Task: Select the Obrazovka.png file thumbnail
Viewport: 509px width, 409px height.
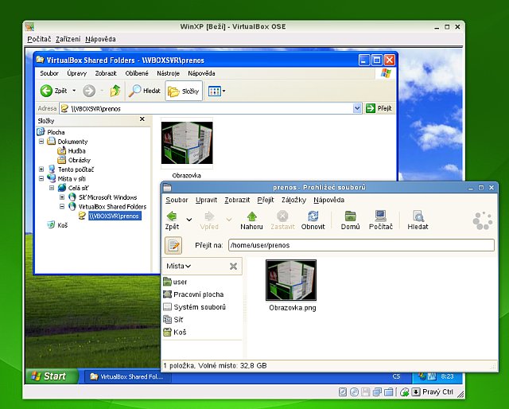Action: coord(291,280)
